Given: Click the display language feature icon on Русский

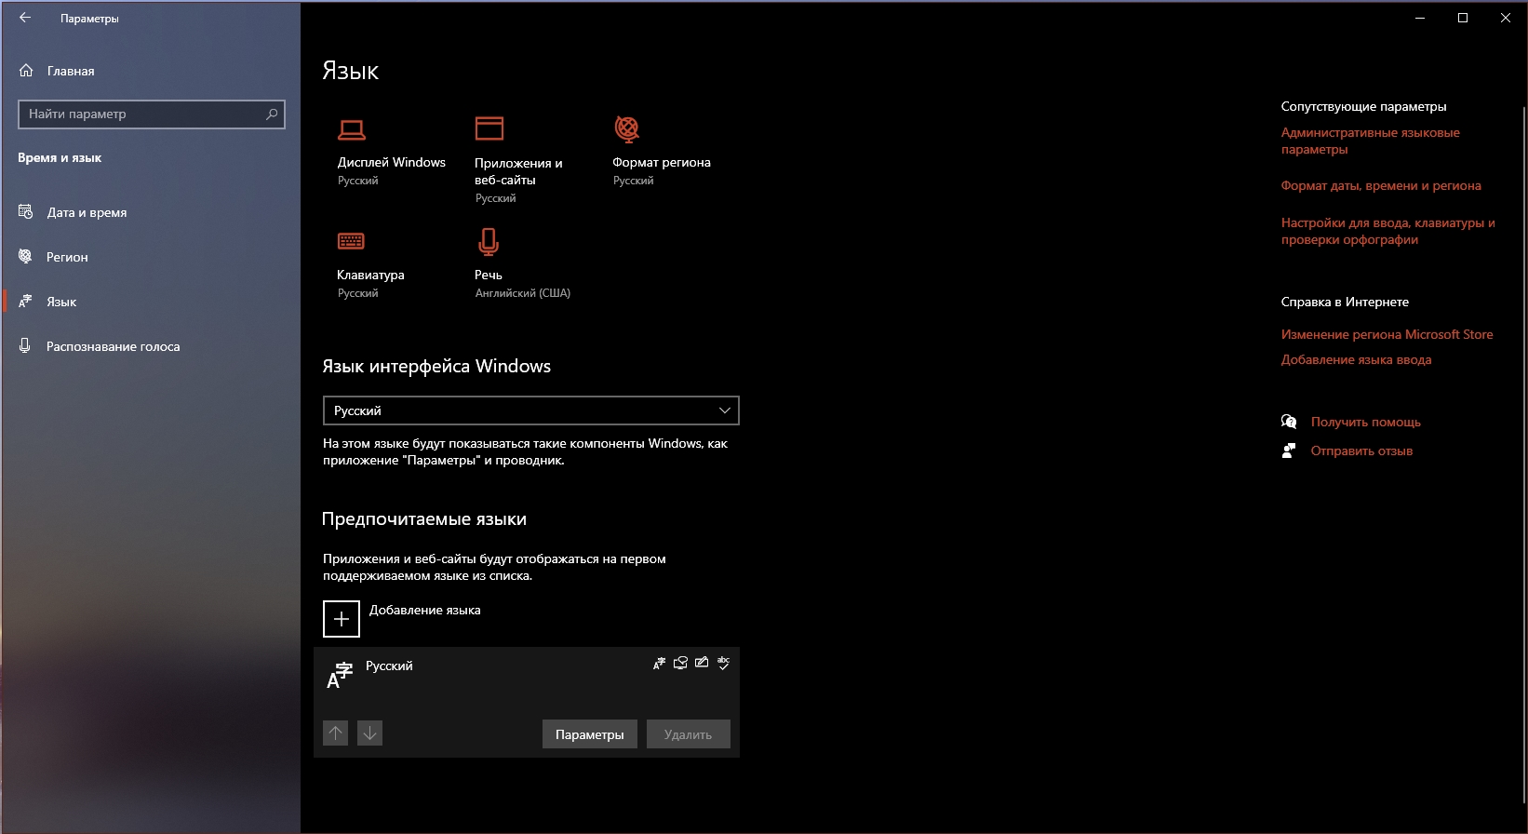Looking at the screenshot, I should [659, 664].
